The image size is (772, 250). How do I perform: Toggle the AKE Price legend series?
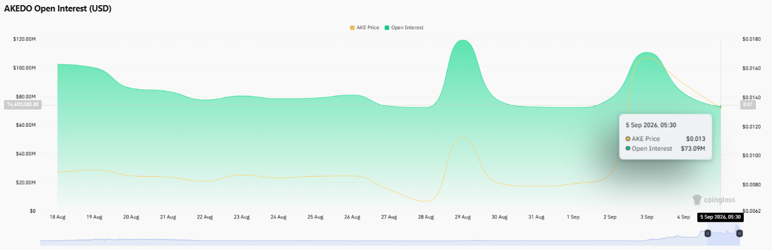point(364,28)
